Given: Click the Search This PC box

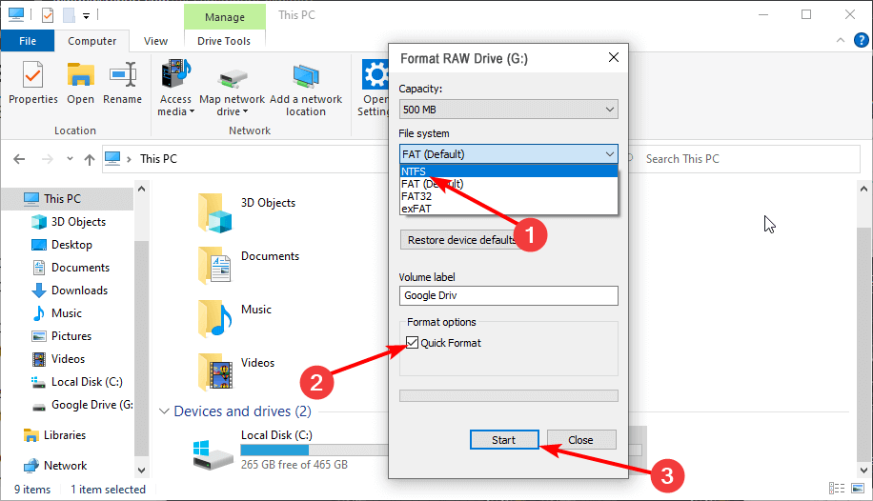Looking at the screenshot, I should [x=742, y=159].
